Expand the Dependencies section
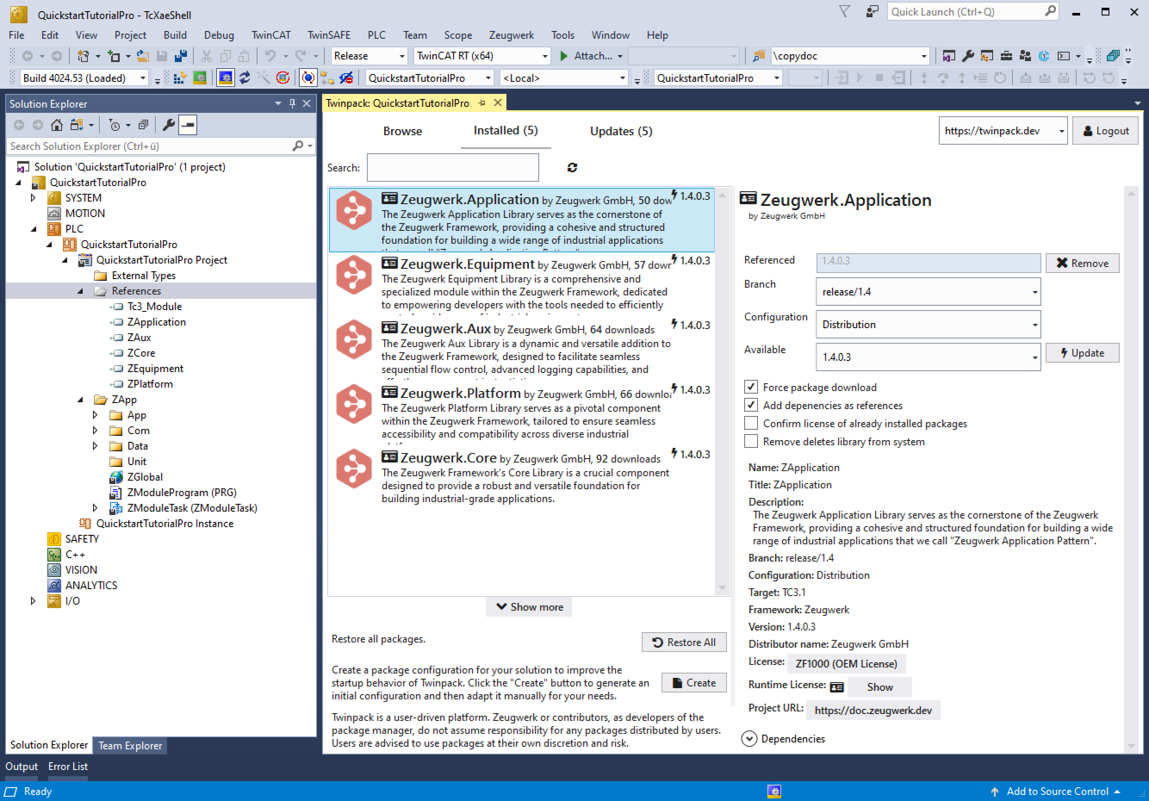The height and width of the screenshot is (801, 1149). click(749, 739)
